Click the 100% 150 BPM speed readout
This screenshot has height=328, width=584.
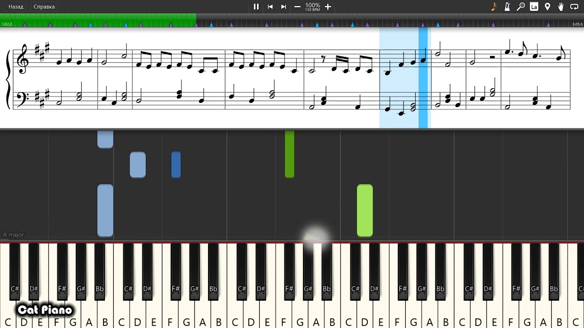[313, 7]
